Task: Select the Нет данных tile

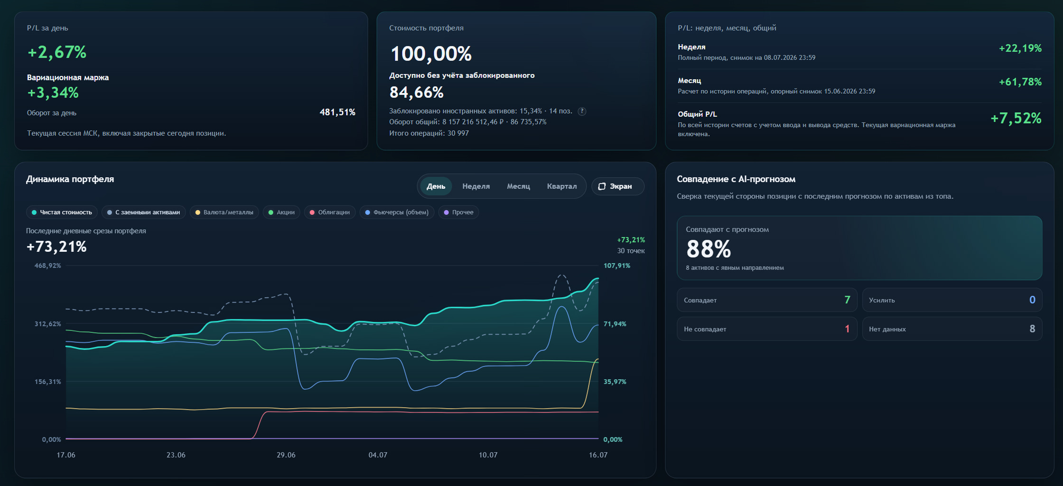Action: click(952, 329)
